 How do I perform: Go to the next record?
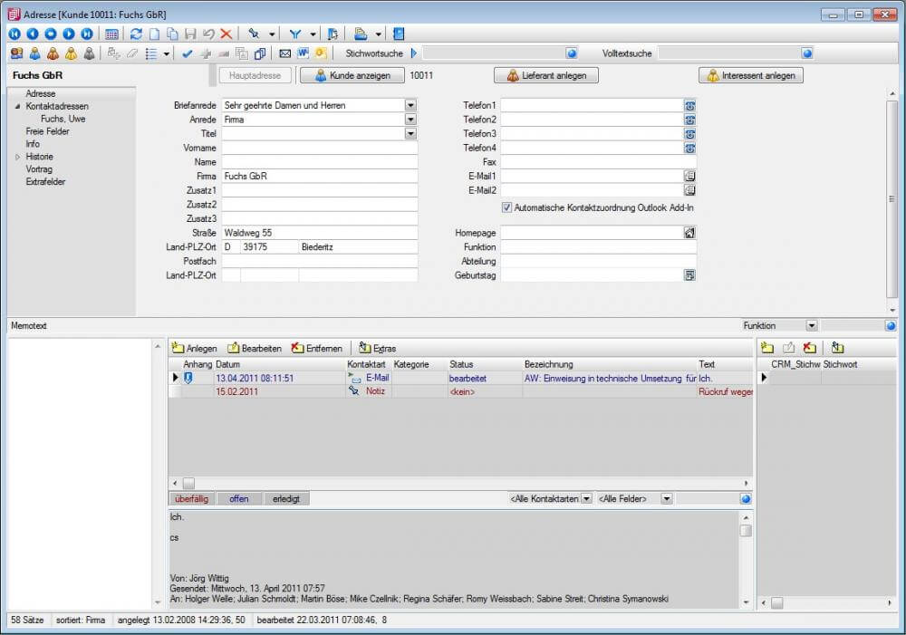69,34
